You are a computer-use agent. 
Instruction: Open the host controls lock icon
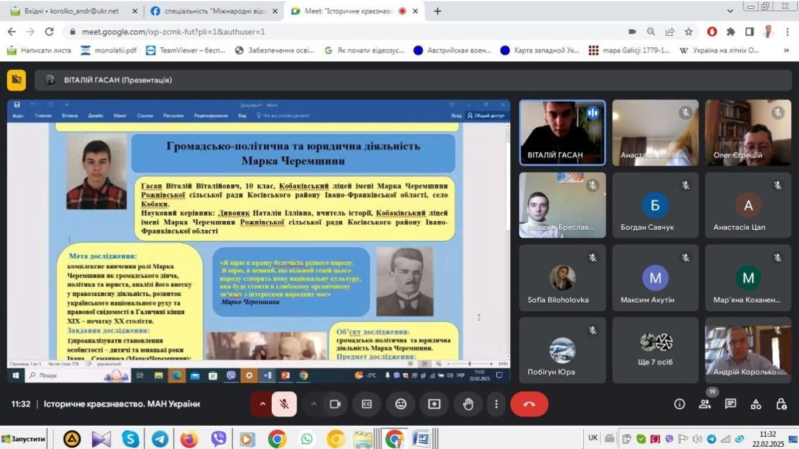coord(782,404)
